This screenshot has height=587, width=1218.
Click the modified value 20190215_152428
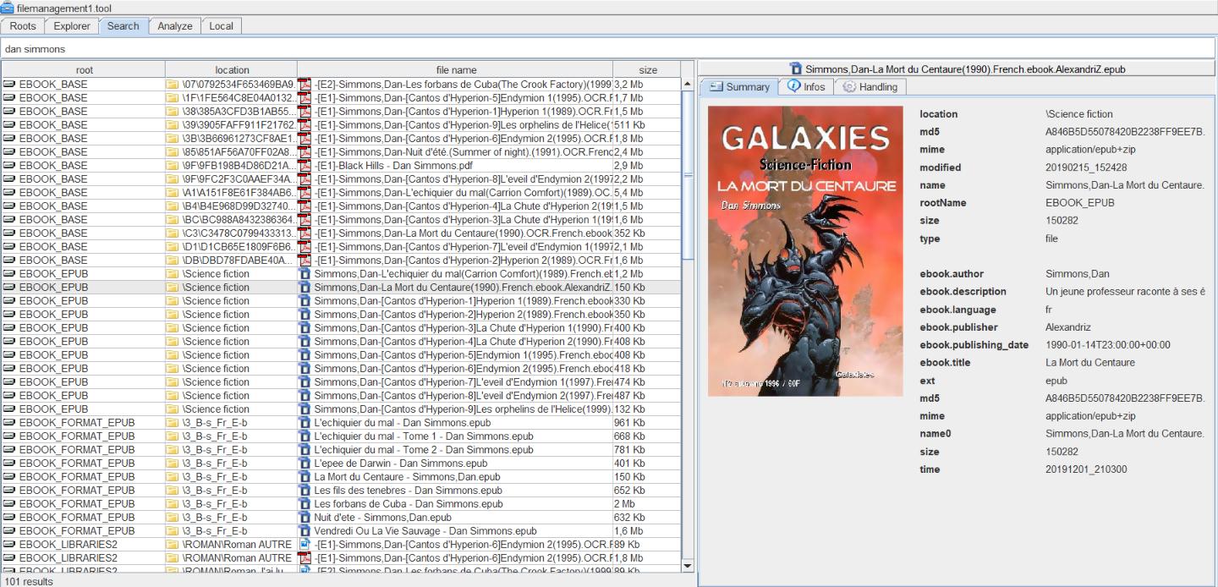click(x=1086, y=167)
